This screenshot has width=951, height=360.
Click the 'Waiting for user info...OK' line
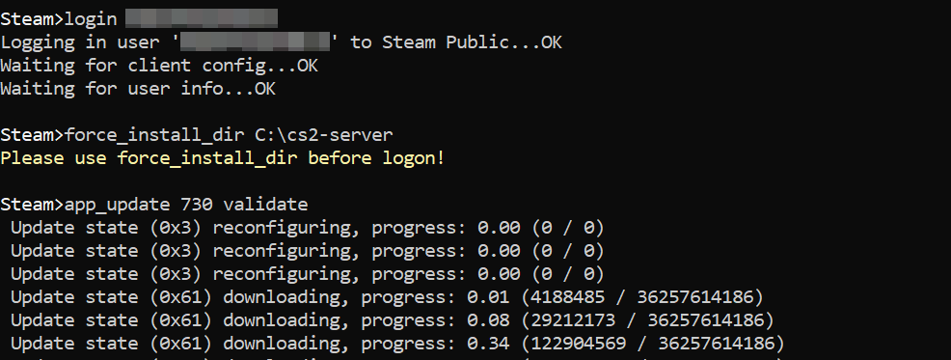pos(138,88)
